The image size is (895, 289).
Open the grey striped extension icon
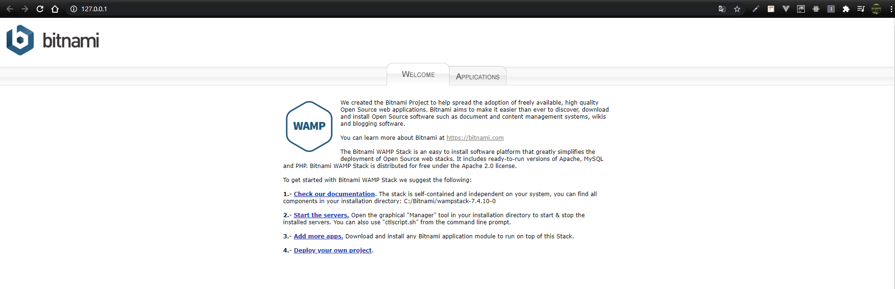coord(831,9)
